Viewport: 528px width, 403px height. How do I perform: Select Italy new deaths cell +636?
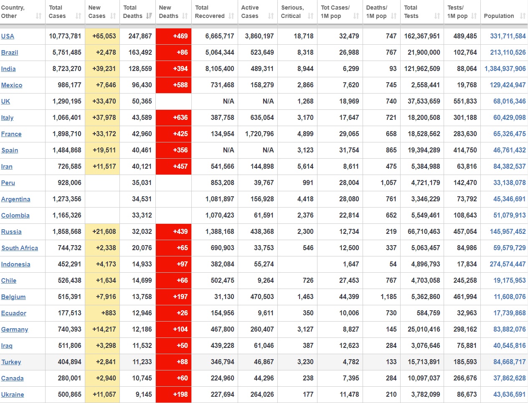(173, 117)
